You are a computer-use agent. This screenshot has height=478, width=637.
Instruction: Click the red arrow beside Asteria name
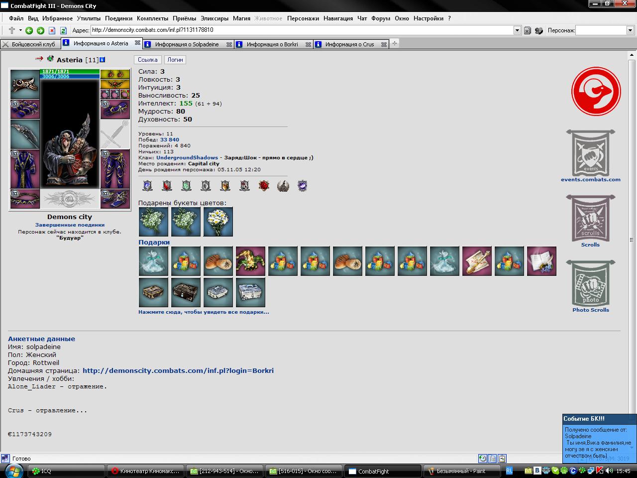pos(39,59)
